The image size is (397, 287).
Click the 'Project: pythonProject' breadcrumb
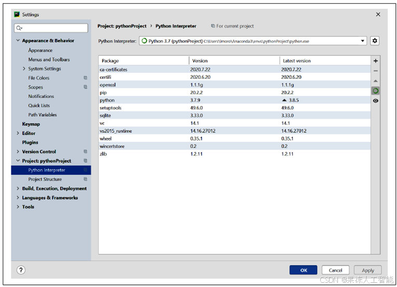point(122,26)
